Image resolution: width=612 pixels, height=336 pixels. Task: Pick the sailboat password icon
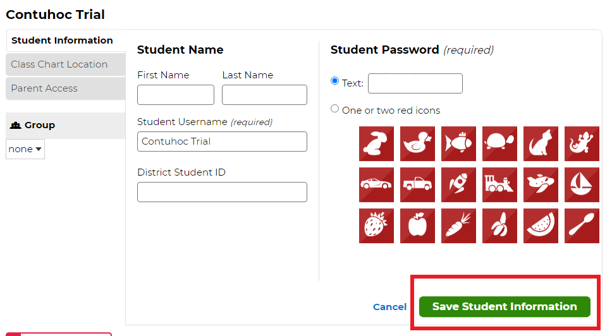point(582,185)
